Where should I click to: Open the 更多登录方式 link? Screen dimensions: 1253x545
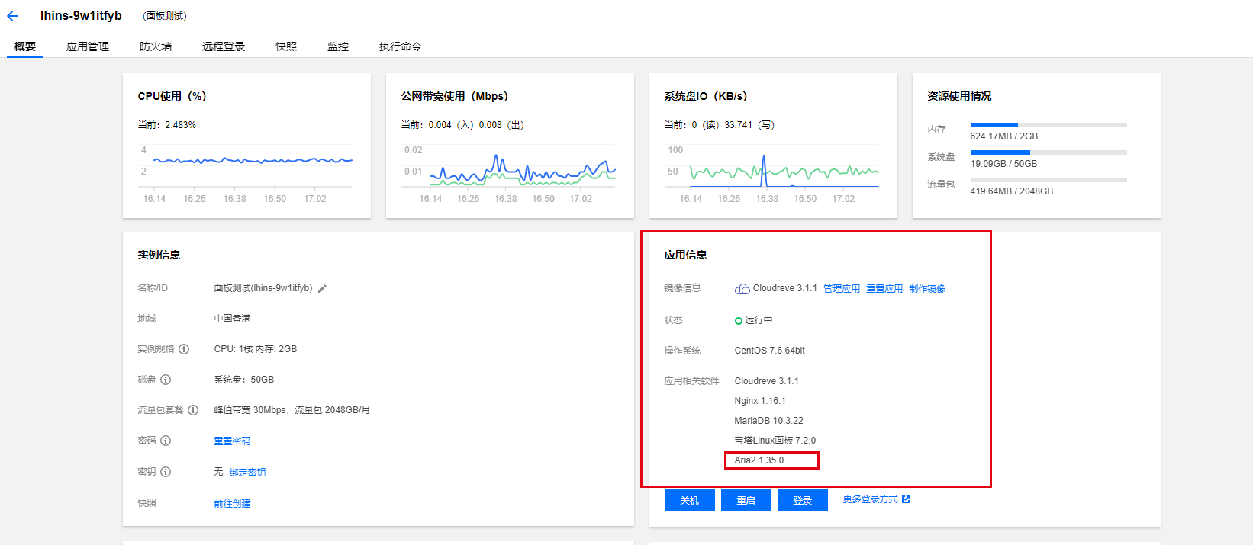click(870, 499)
